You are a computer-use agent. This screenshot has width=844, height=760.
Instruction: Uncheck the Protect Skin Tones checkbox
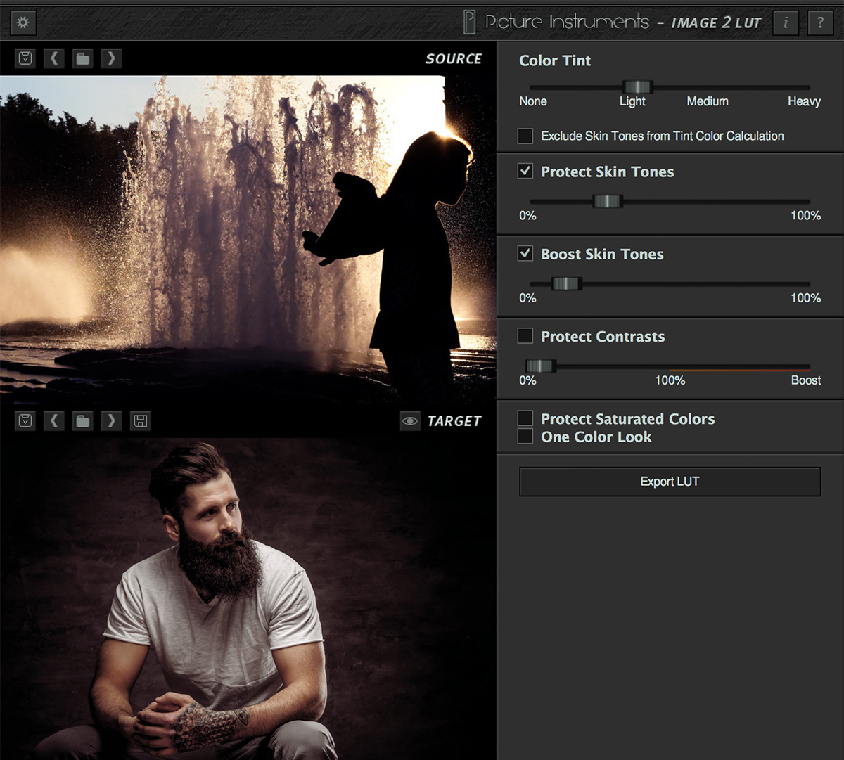coord(525,172)
